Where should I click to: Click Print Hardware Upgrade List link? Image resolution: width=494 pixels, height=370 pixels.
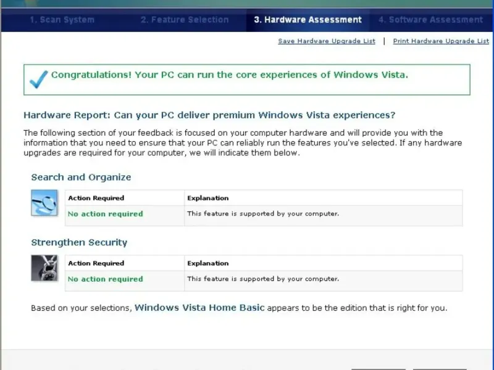[441, 41]
